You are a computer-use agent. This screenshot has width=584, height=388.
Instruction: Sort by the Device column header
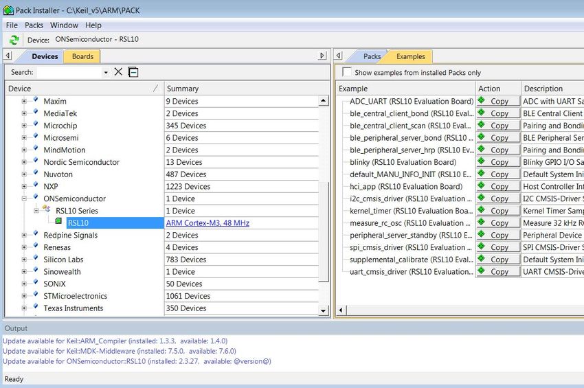[85, 89]
